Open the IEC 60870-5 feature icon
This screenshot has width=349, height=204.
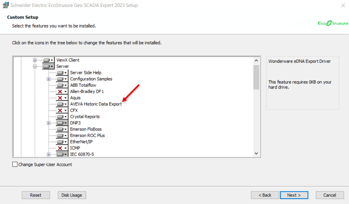(62, 154)
